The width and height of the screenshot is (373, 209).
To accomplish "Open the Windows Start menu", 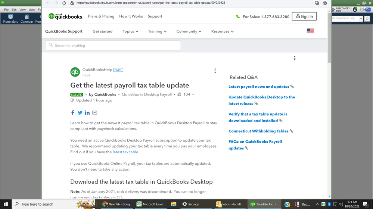I will pos(6,204).
